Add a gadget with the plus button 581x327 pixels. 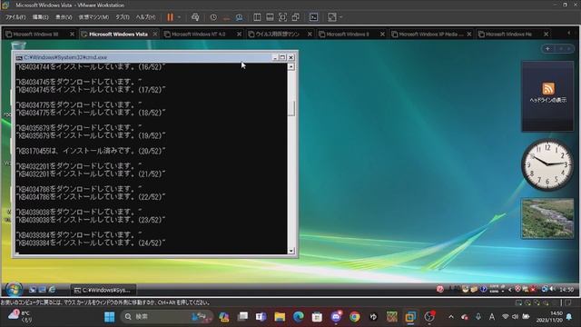click(x=547, y=48)
